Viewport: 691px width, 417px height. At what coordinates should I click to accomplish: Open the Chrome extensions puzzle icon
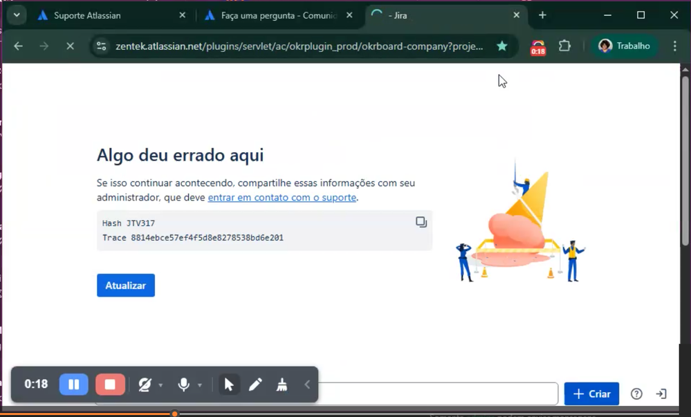564,46
